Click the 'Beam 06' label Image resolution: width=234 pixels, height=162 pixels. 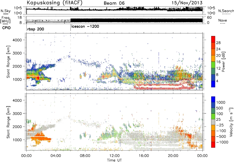tap(114, 3)
